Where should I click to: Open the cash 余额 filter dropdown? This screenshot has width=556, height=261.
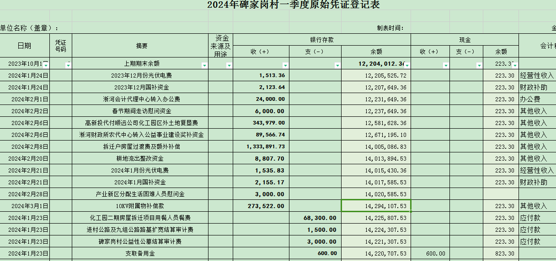tap(515, 65)
